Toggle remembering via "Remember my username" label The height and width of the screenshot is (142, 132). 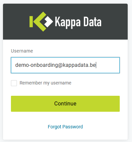point(45,83)
